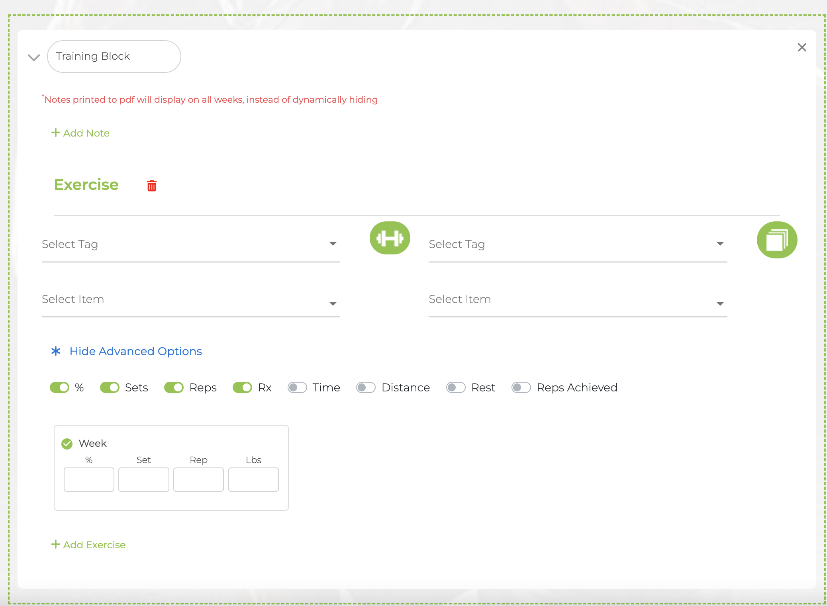Delete exercise with red trash icon
827x606 pixels.
tap(152, 186)
